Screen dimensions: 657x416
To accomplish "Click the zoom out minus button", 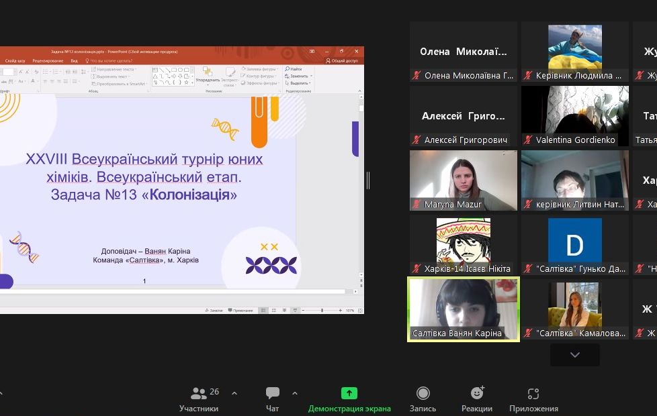I will 304,311.
